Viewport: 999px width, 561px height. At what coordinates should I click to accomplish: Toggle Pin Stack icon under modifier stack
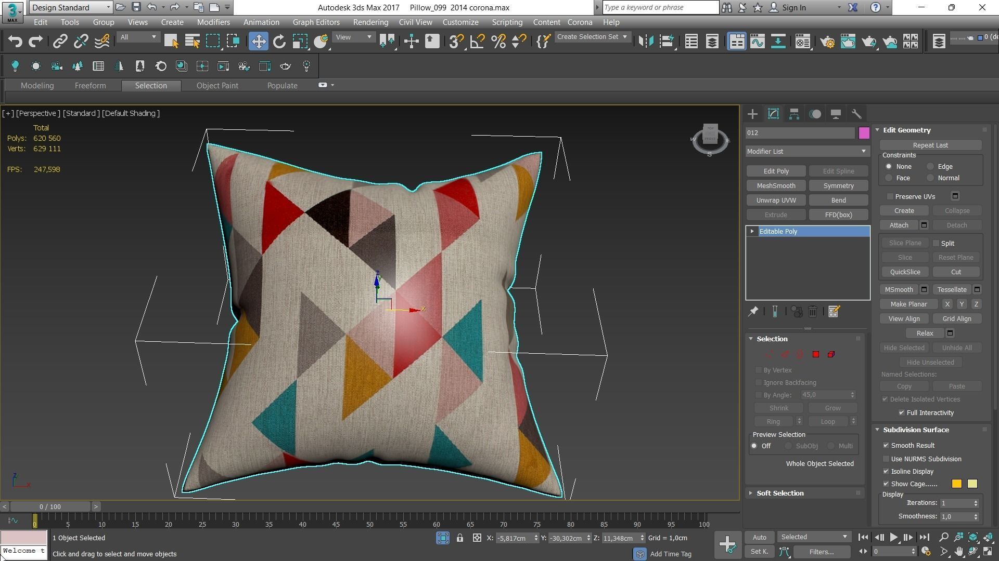[753, 312]
